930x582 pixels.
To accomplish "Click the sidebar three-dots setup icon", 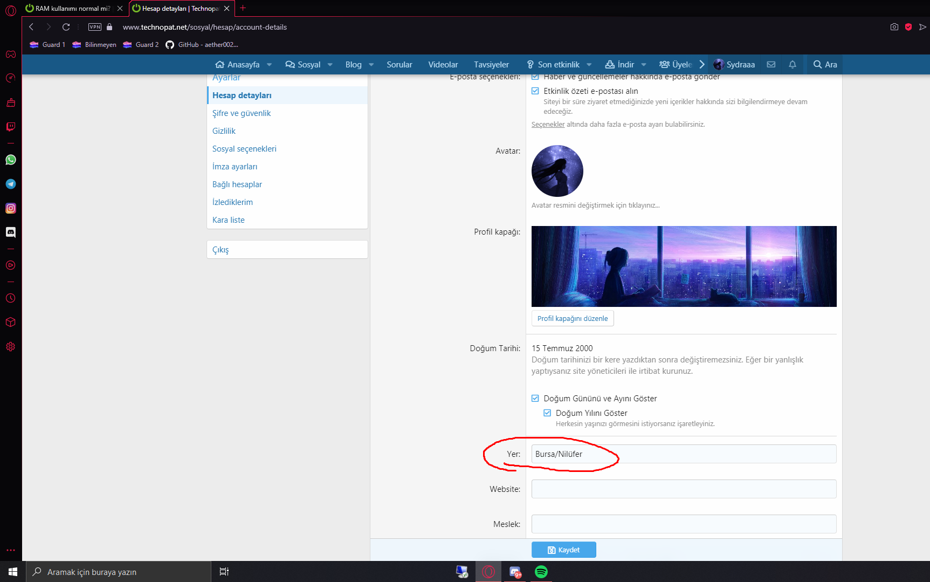I will click(11, 550).
